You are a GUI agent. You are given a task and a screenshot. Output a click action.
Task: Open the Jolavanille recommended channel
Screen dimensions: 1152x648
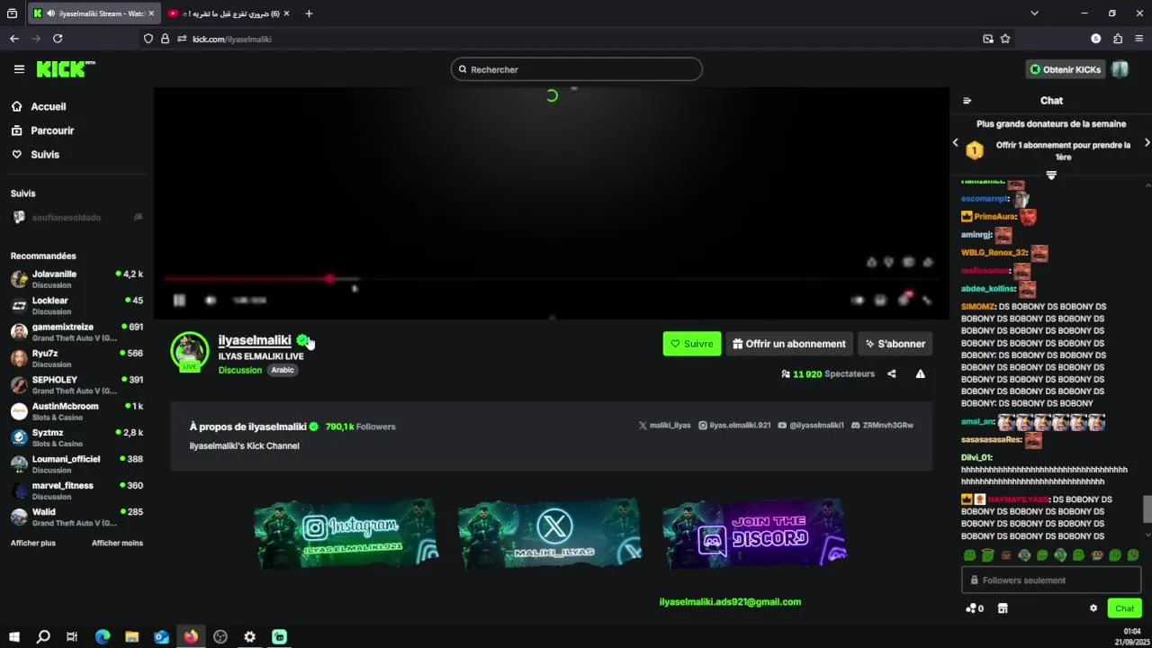point(76,279)
